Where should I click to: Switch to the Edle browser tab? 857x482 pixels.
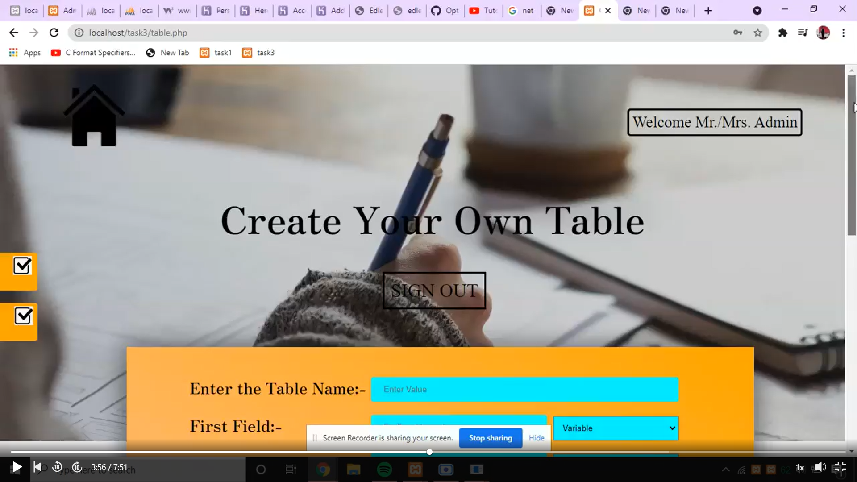point(369,10)
